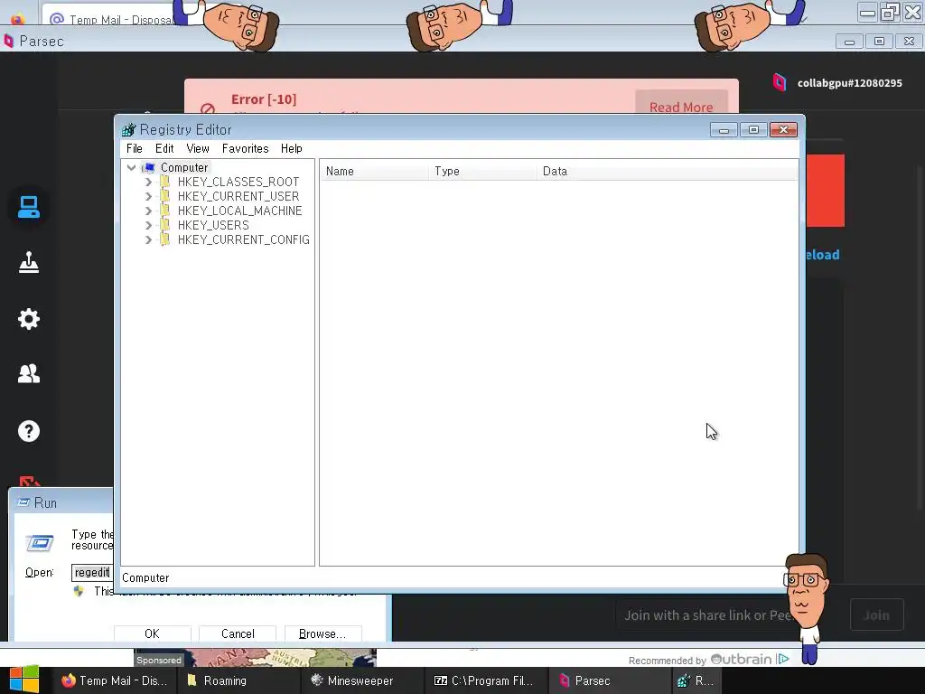Click Cancel in the Run dialog

238,633
